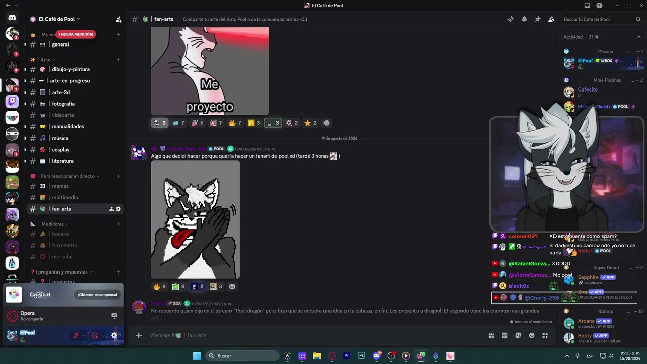This screenshot has width=647, height=364.
Task: Open attachment plus button in message bar
Action: tap(139, 335)
